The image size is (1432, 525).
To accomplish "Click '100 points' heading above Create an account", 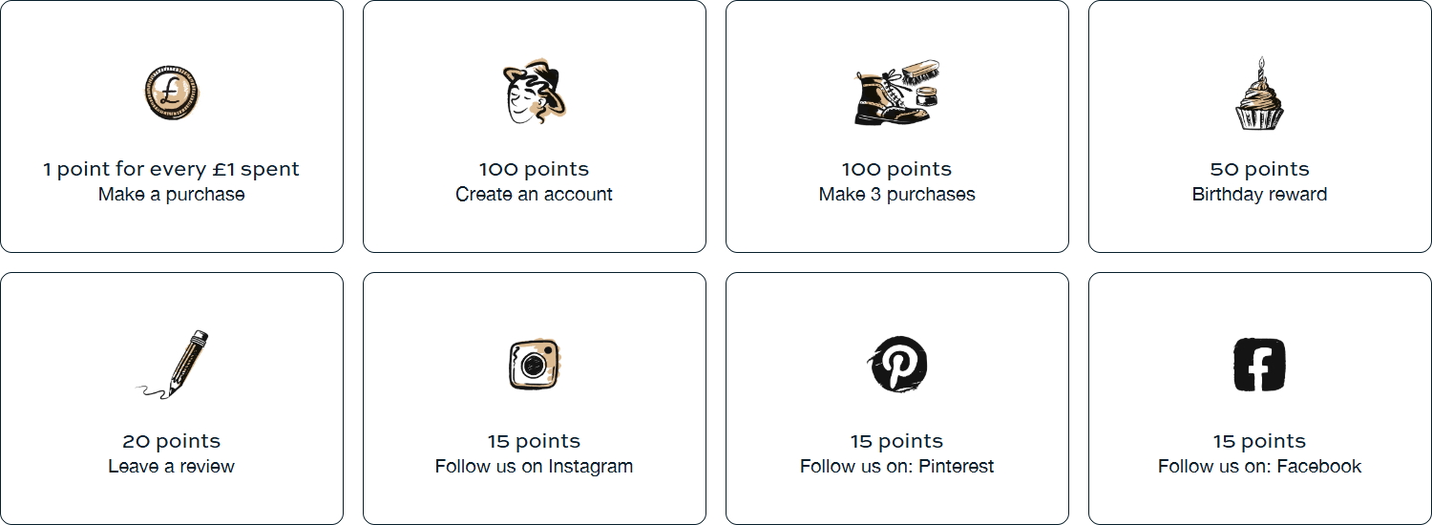I will pyautogui.click(x=535, y=169).
